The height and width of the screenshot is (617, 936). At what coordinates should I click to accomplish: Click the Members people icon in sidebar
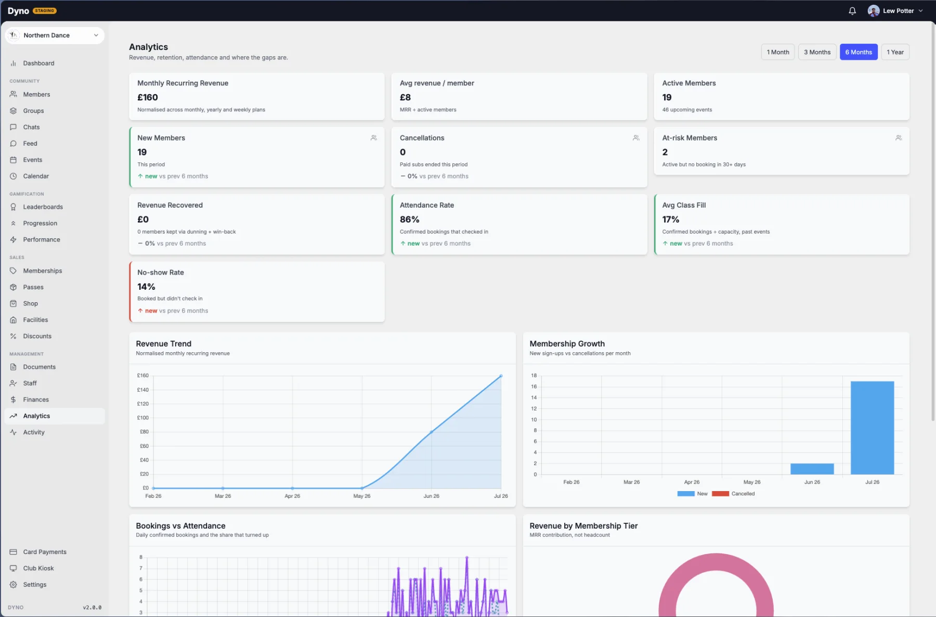[x=14, y=95]
